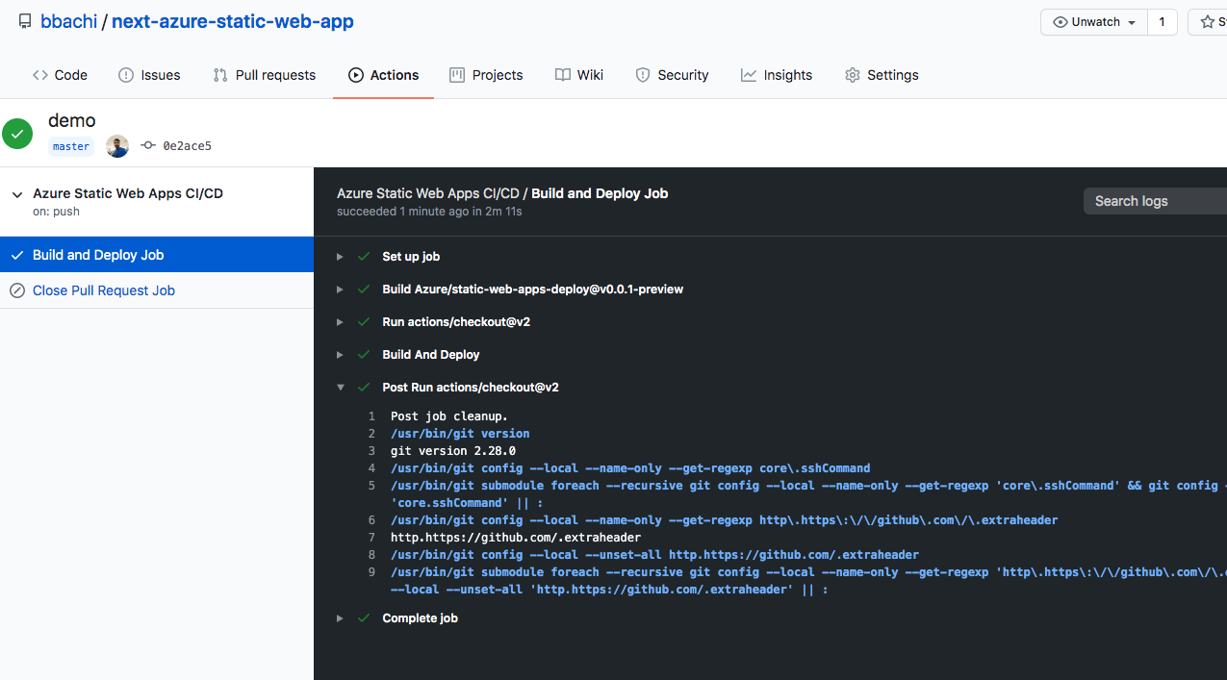This screenshot has height=680, width=1227.
Task: Click the commit icon beside 0e2ace5
Action: [147, 146]
